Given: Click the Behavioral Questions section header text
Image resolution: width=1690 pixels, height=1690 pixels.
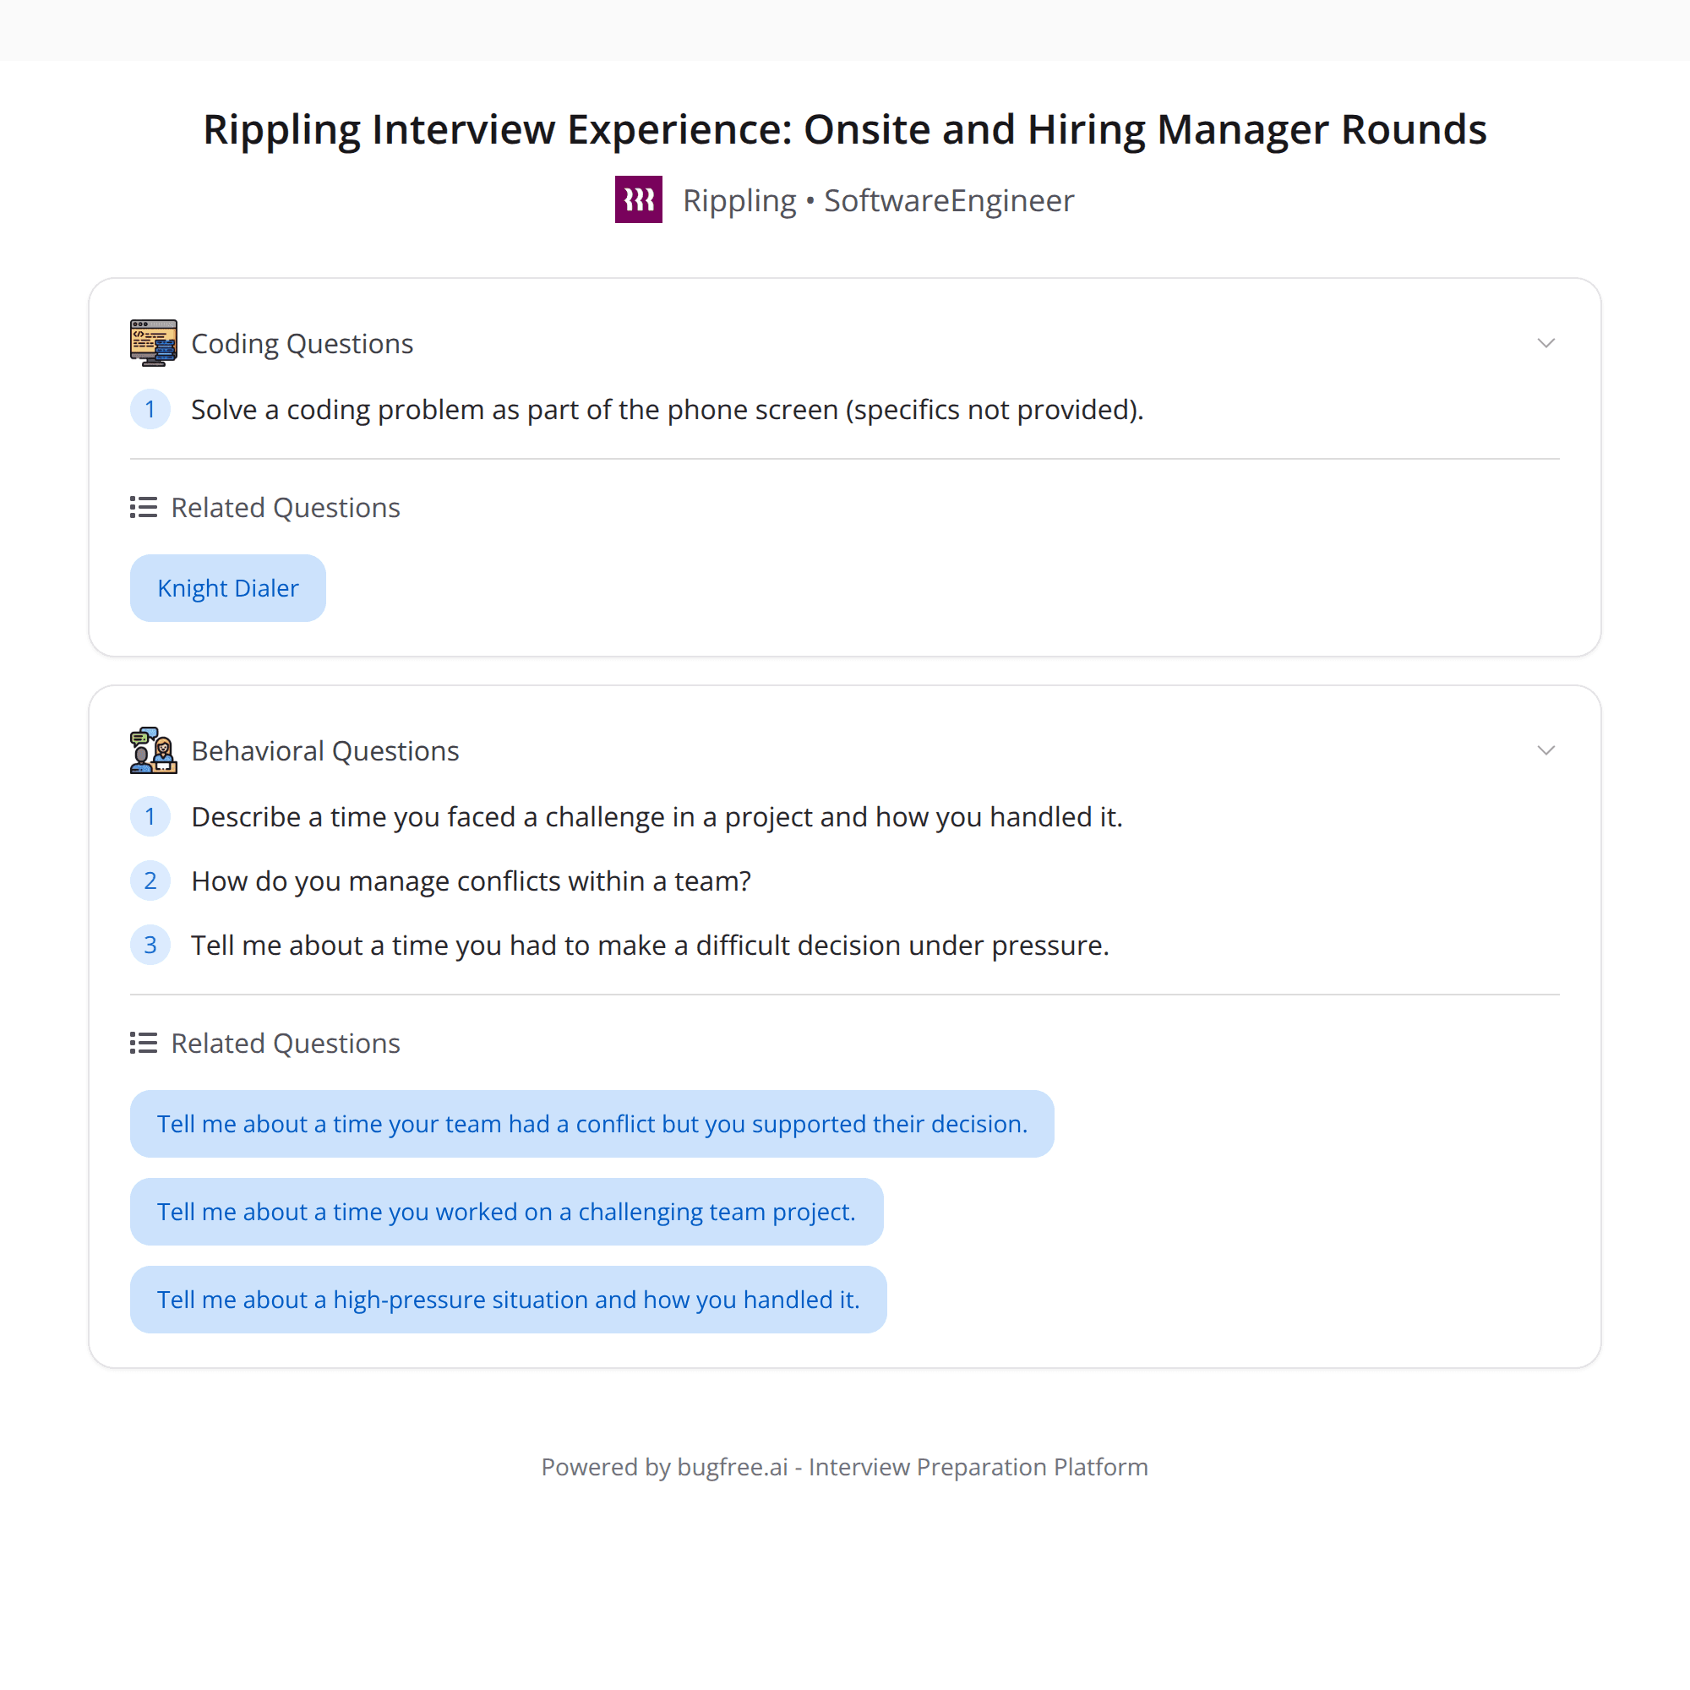Looking at the screenshot, I should click(324, 750).
